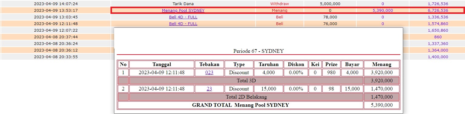Click the Total 2D Belakang summary label
465x114 pixels.
click(246, 97)
